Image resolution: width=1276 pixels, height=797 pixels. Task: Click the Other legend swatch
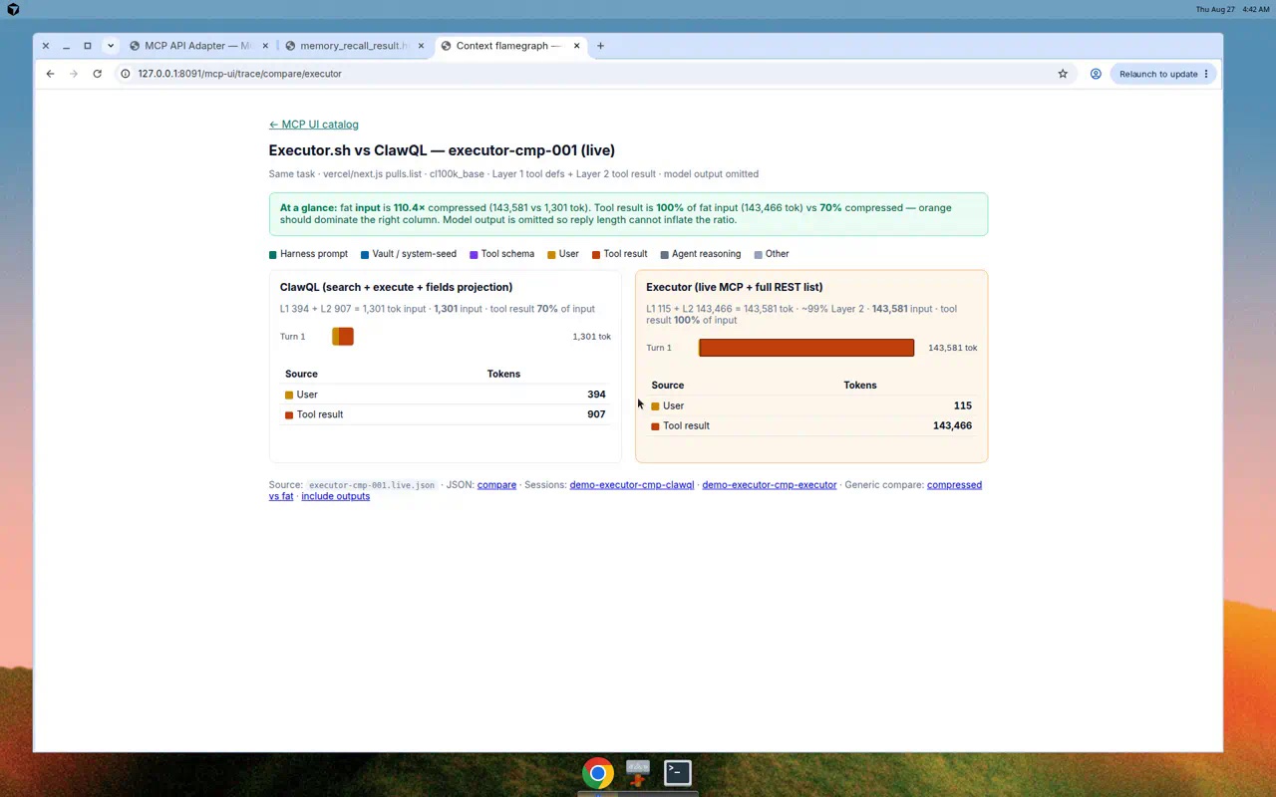click(x=759, y=254)
